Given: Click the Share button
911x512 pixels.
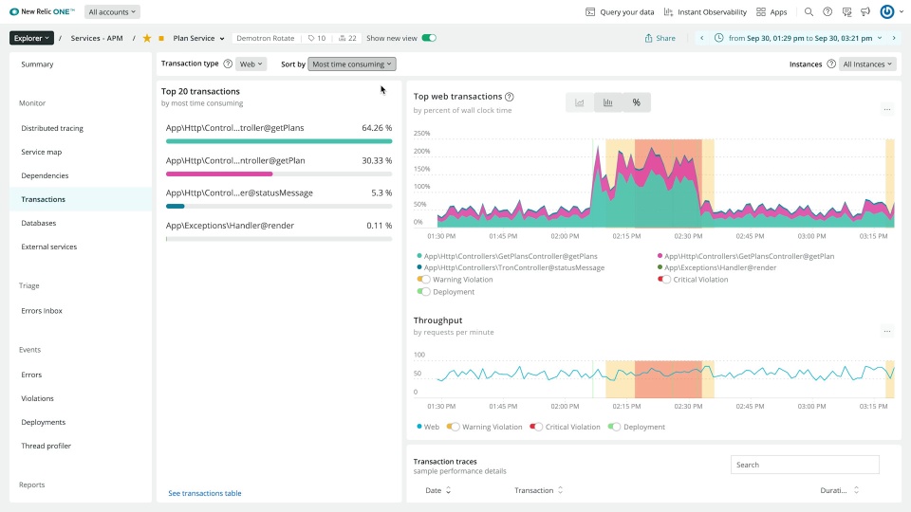Looking at the screenshot, I should click(660, 38).
